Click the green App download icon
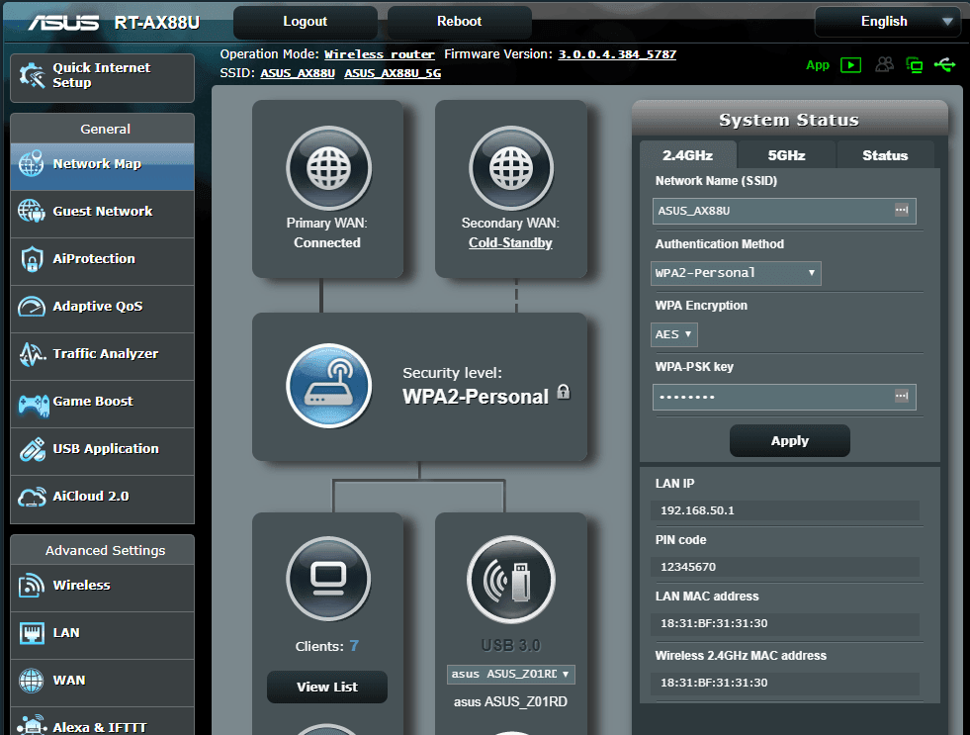Screen dimensions: 970x735 tap(850, 65)
